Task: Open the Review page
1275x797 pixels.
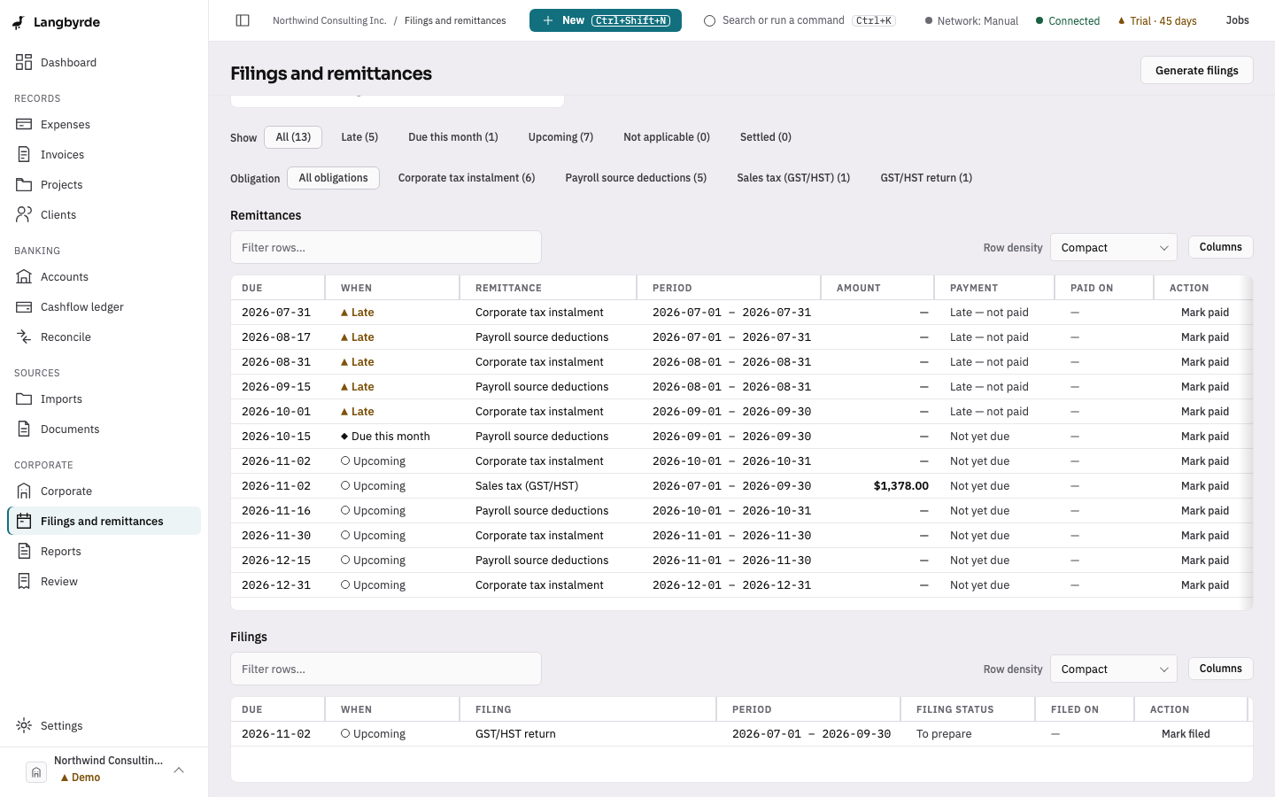Action: pyautogui.click(x=104, y=581)
